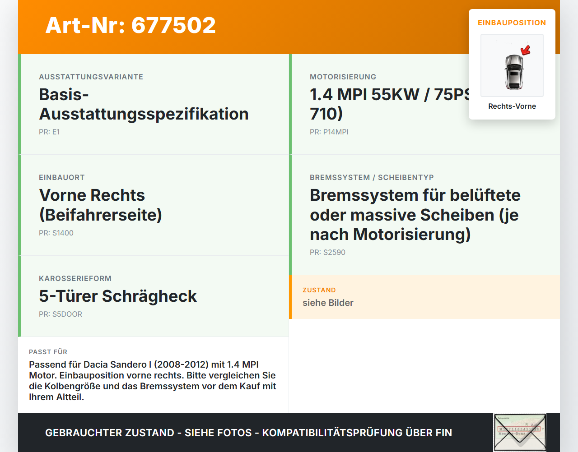
Task: Click the EINBAUPOSITION label
Action: [512, 23]
